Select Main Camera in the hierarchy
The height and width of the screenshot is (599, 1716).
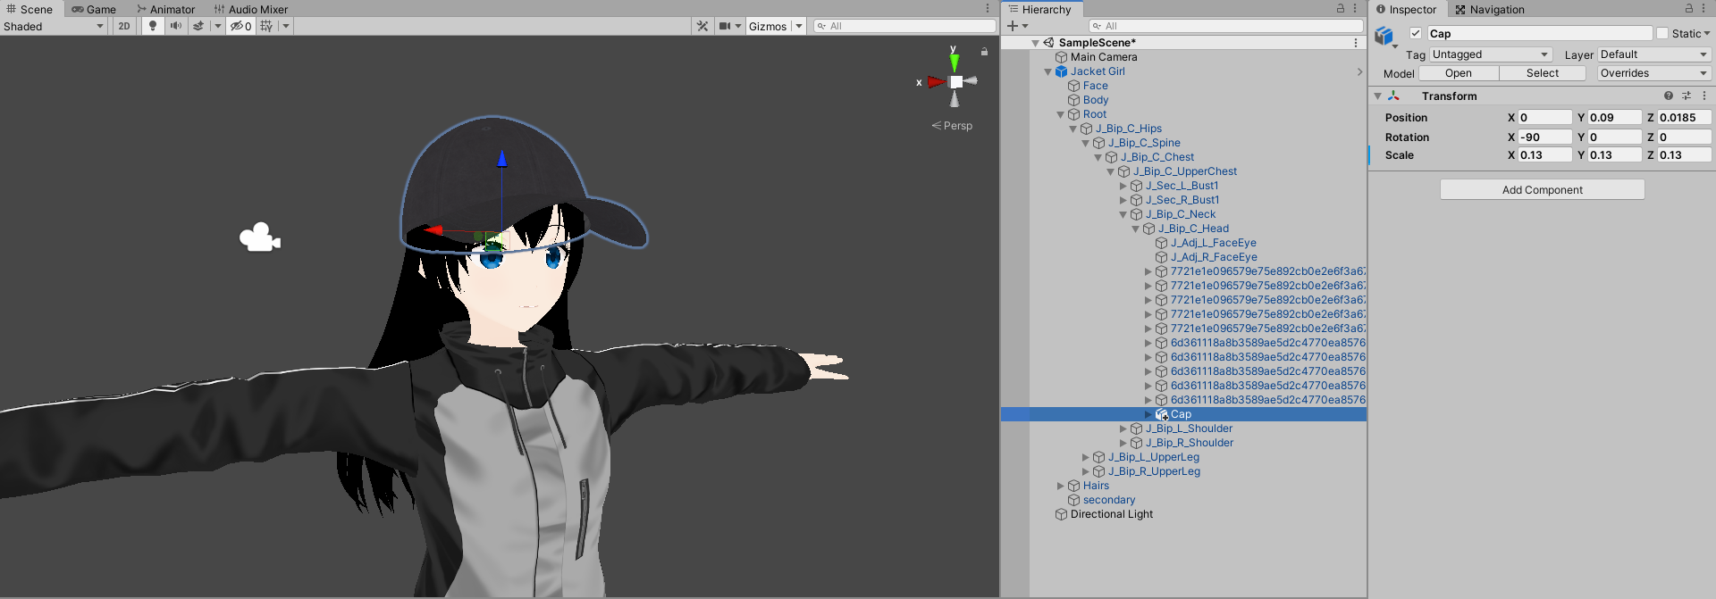pyautogui.click(x=1104, y=57)
